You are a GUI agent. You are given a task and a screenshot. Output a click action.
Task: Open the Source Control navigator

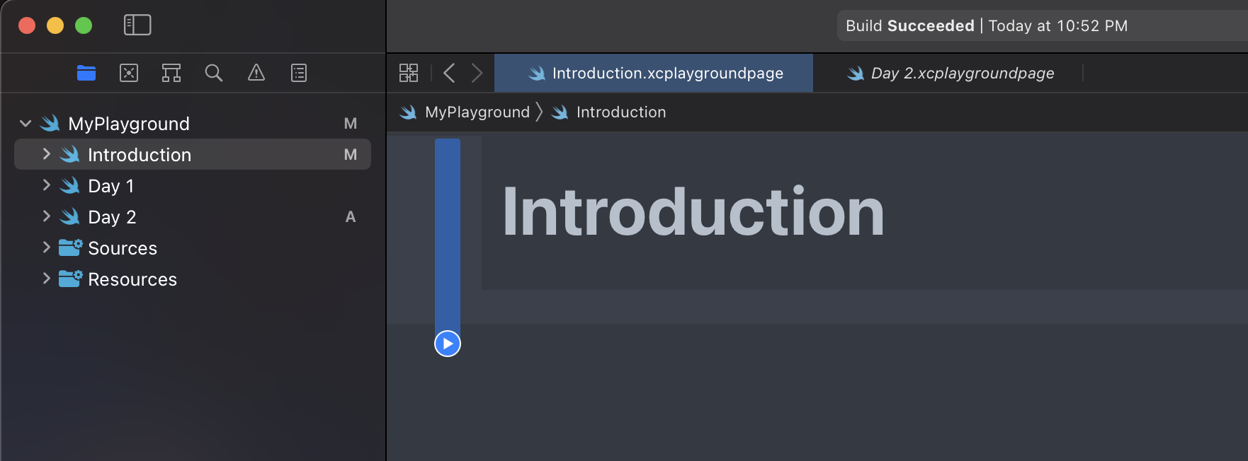pos(129,73)
